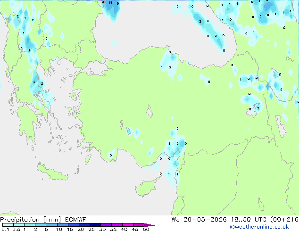Click the '18..00 UTC' time label

249,220
